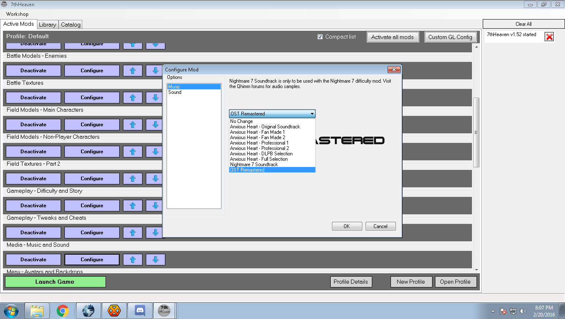Confirm Configure Mod dialog with OK
This screenshot has height=319, width=565.
coord(347,226)
